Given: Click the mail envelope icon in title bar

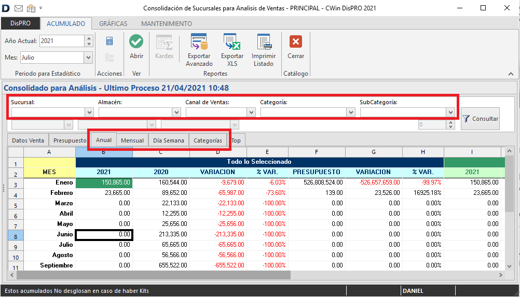Looking at the screenshot, I should point(19,8).
